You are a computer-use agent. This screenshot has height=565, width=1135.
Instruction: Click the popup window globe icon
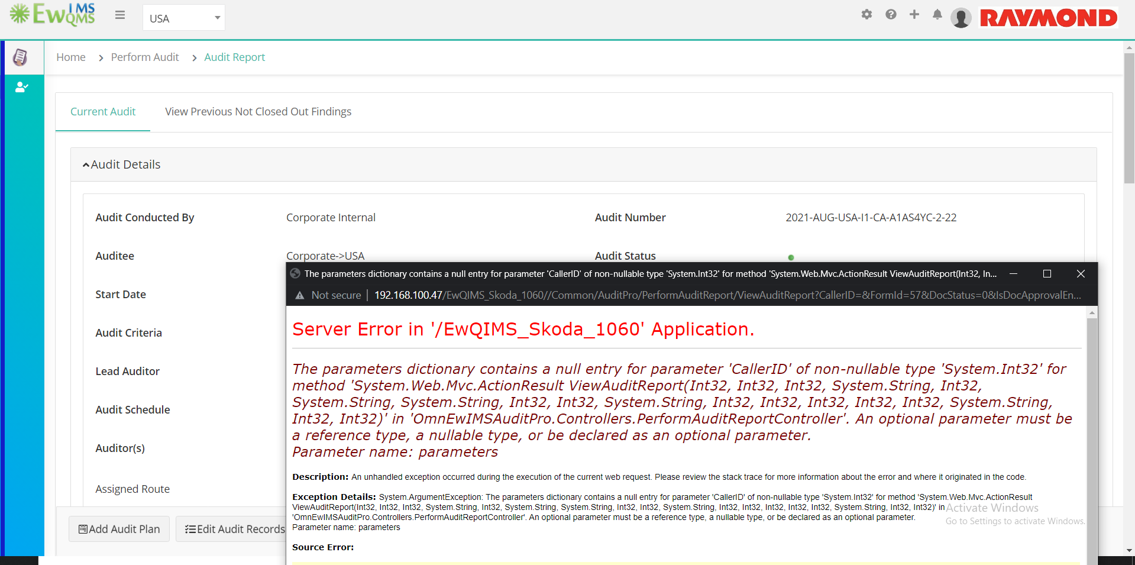295,273
